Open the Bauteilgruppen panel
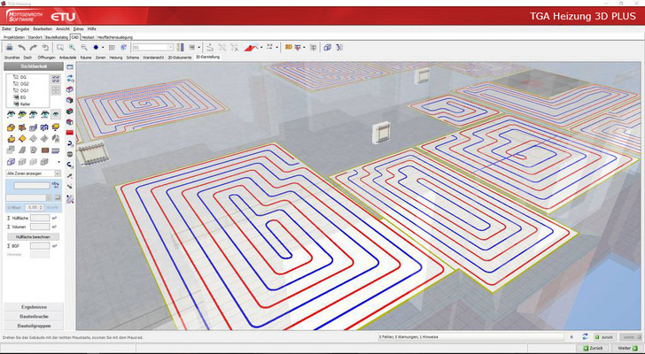Image resolution: width=645 pixels, height=354 pixels. tap(34, 326)
